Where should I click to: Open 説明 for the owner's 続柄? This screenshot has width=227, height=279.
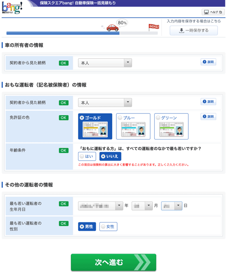[x=208, y=62]
